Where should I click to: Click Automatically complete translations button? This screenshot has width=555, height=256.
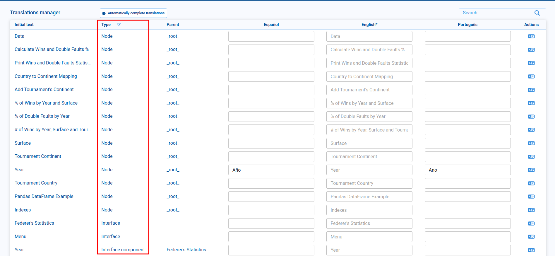pyautogui.click(x=133, y=13)
